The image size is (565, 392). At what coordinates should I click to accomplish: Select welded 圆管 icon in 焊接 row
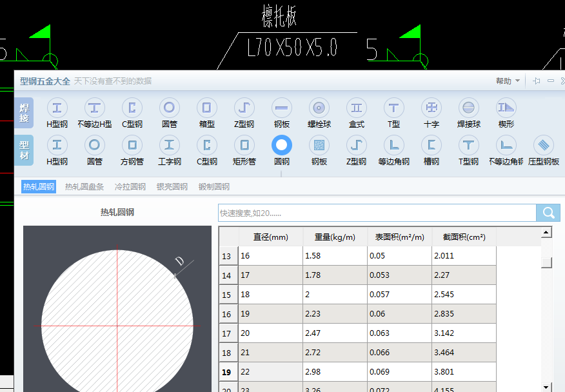(170, 108)
